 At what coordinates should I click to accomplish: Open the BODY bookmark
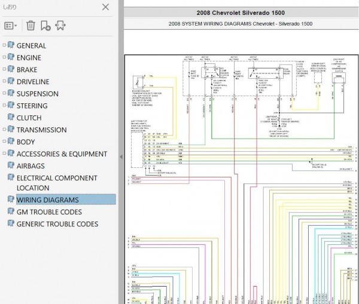[26, 142]
